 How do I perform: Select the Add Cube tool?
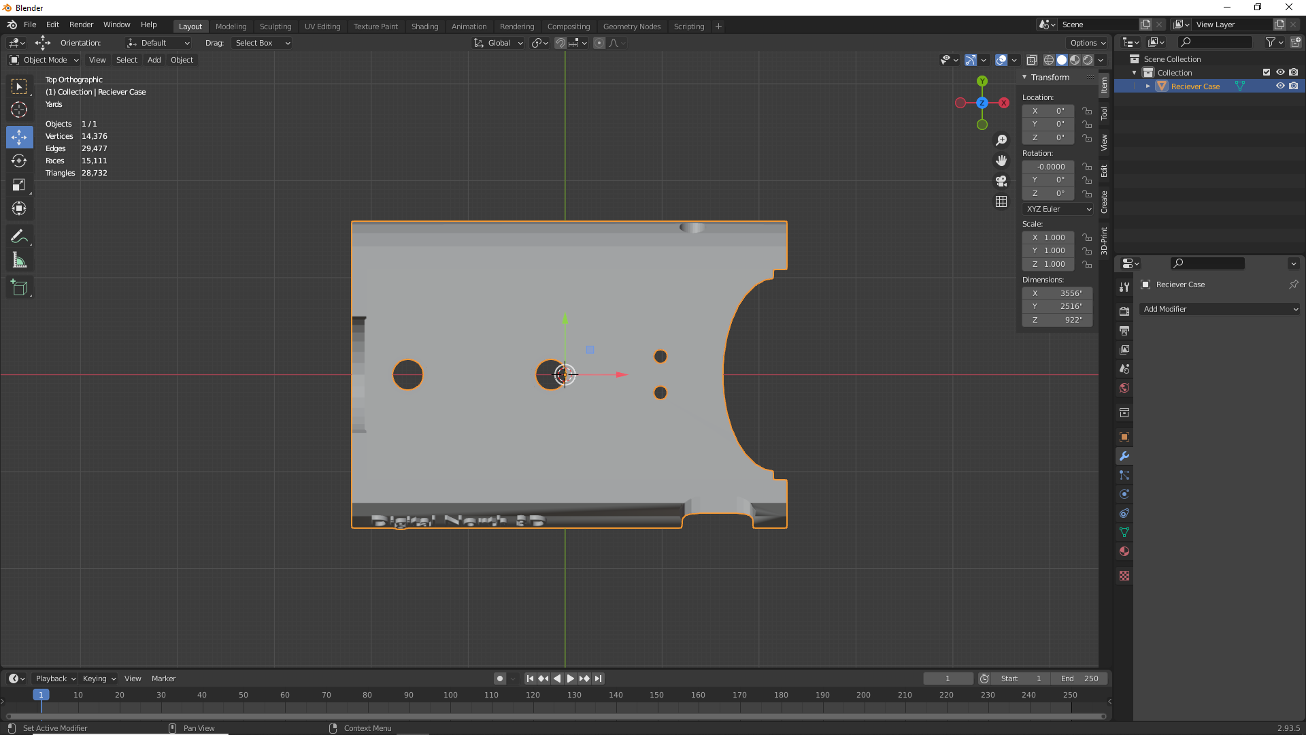pos(19,288)
